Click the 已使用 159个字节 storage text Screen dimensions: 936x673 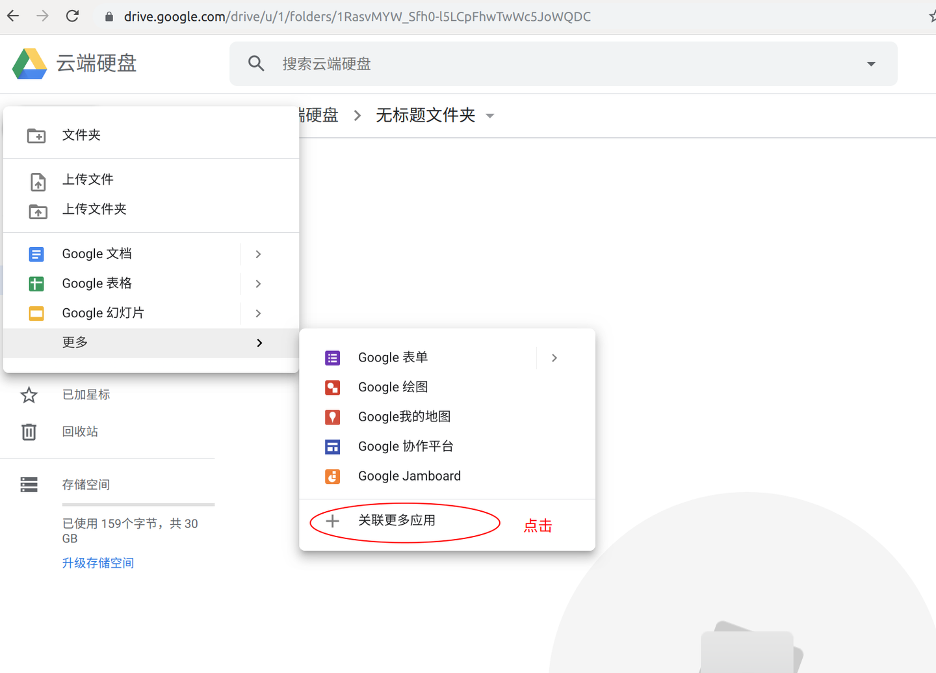(x=130, y=531)
